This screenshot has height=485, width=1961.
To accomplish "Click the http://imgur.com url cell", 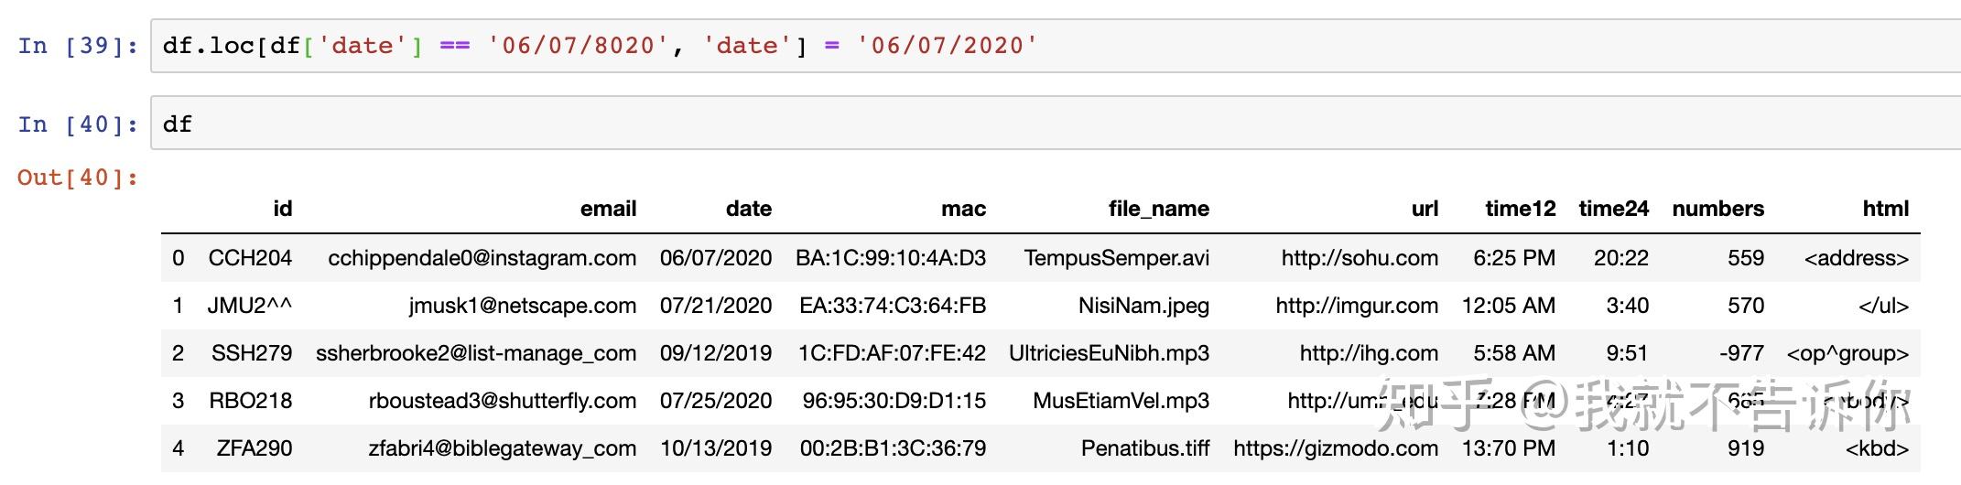I will (x=1356, y=306).
